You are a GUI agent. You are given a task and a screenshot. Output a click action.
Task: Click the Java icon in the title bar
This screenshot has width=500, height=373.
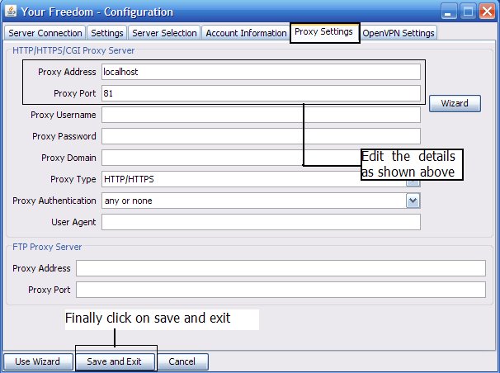pyautogui.click(x=11, y=12)
